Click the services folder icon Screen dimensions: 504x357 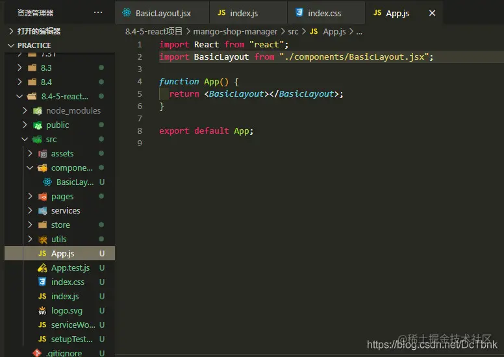point(43,211)
